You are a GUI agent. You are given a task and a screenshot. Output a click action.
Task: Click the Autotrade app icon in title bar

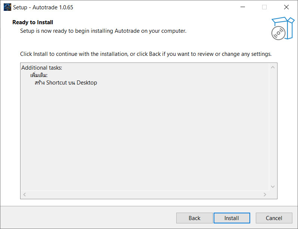point(7,7)
